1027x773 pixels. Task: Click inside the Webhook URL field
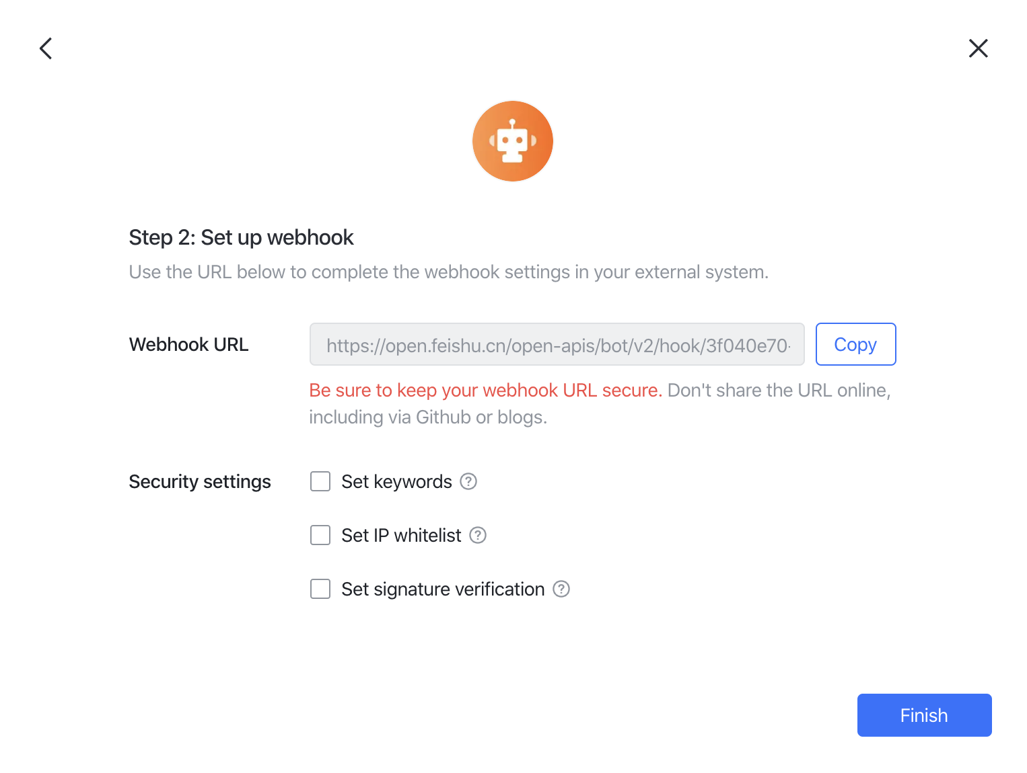(x=557, y=344)
